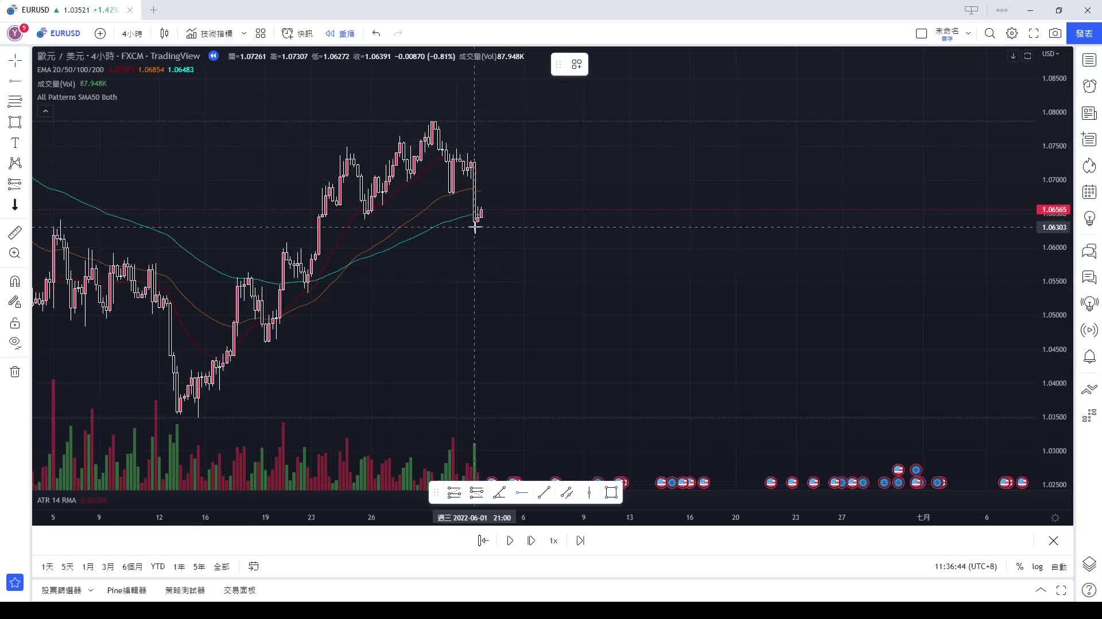Click the blue publish button
The height and width of the screenshot is (619, 1102).
1084,33
